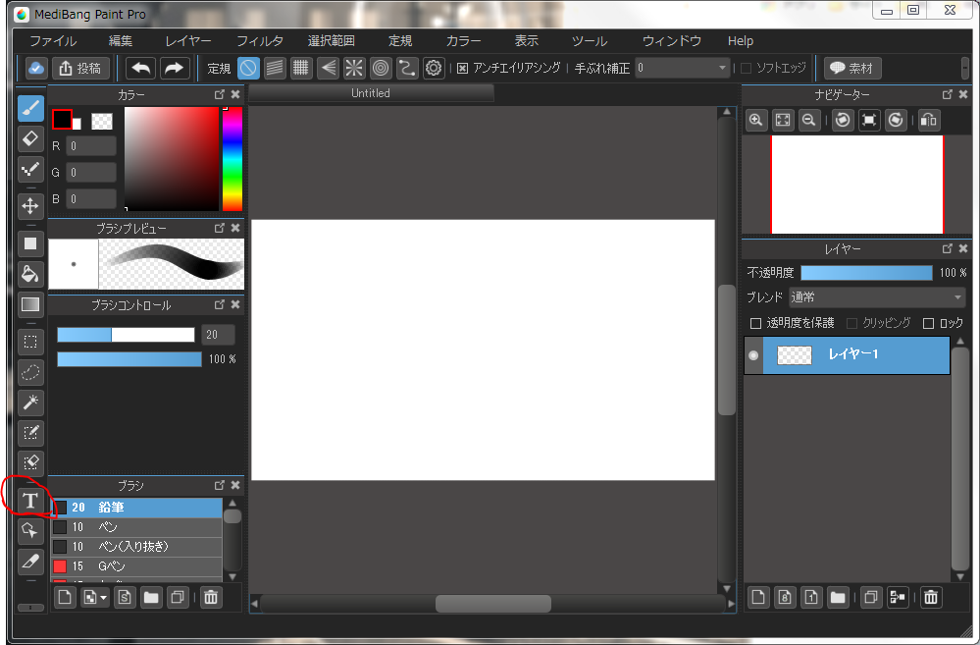Undock the ブラシプレビュー panel
Viewport: 980px width, 645px height.
click(x=220, y=229)
